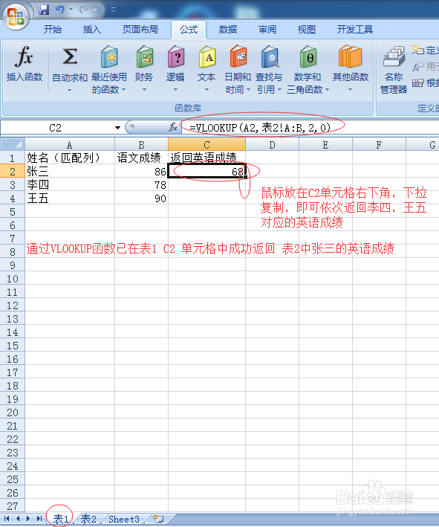Jump to last sheet tab arrow
This screenshot has height=527, width=439.
[x=39, y=519]
